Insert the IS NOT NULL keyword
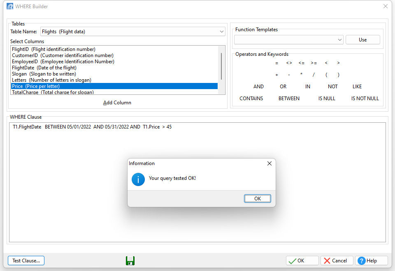This screenshot has width=395, height=271. pos(365,99)
